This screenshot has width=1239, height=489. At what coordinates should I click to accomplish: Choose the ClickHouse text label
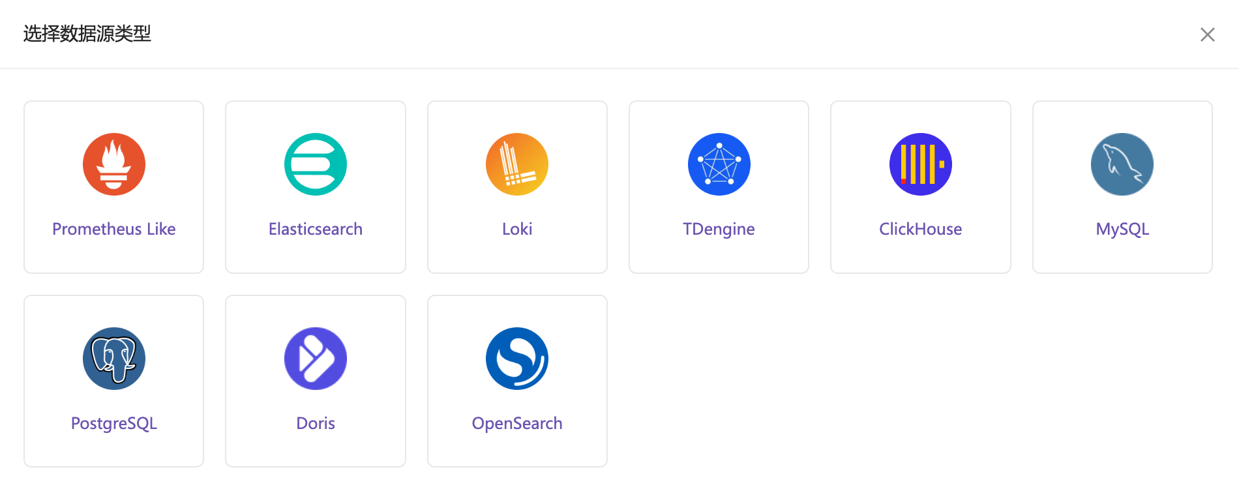[x=921, y=229]
